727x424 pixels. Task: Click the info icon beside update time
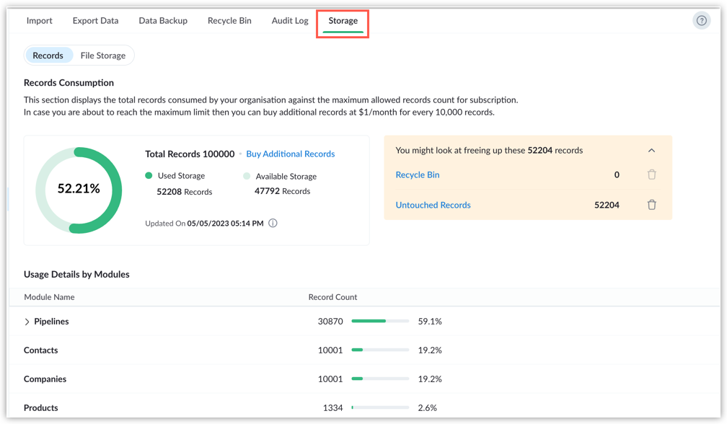pyautogui.click(x=273, y=224)
